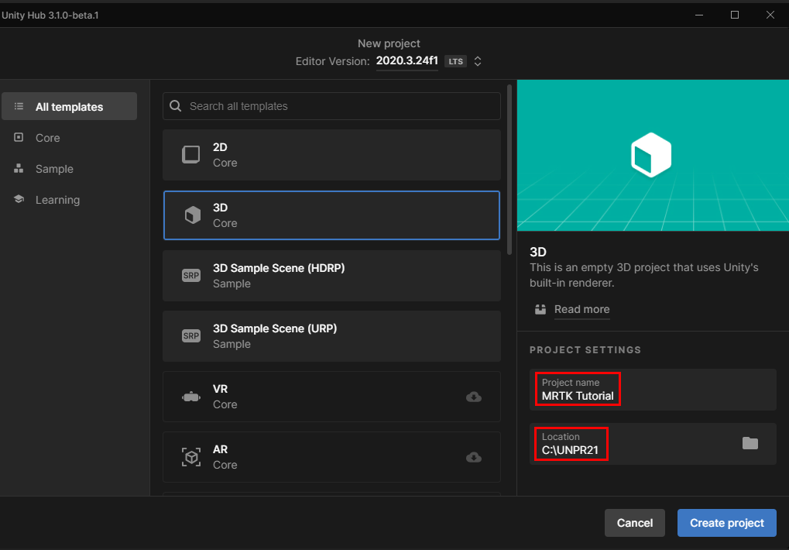
Task: Click the SRP badge on the HDRP template
Action: click(x=190, y=275)
